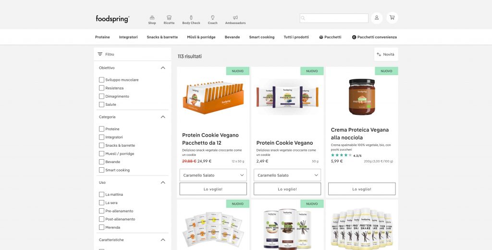Open Proteine in the navigation bar

tap(102, 37)
